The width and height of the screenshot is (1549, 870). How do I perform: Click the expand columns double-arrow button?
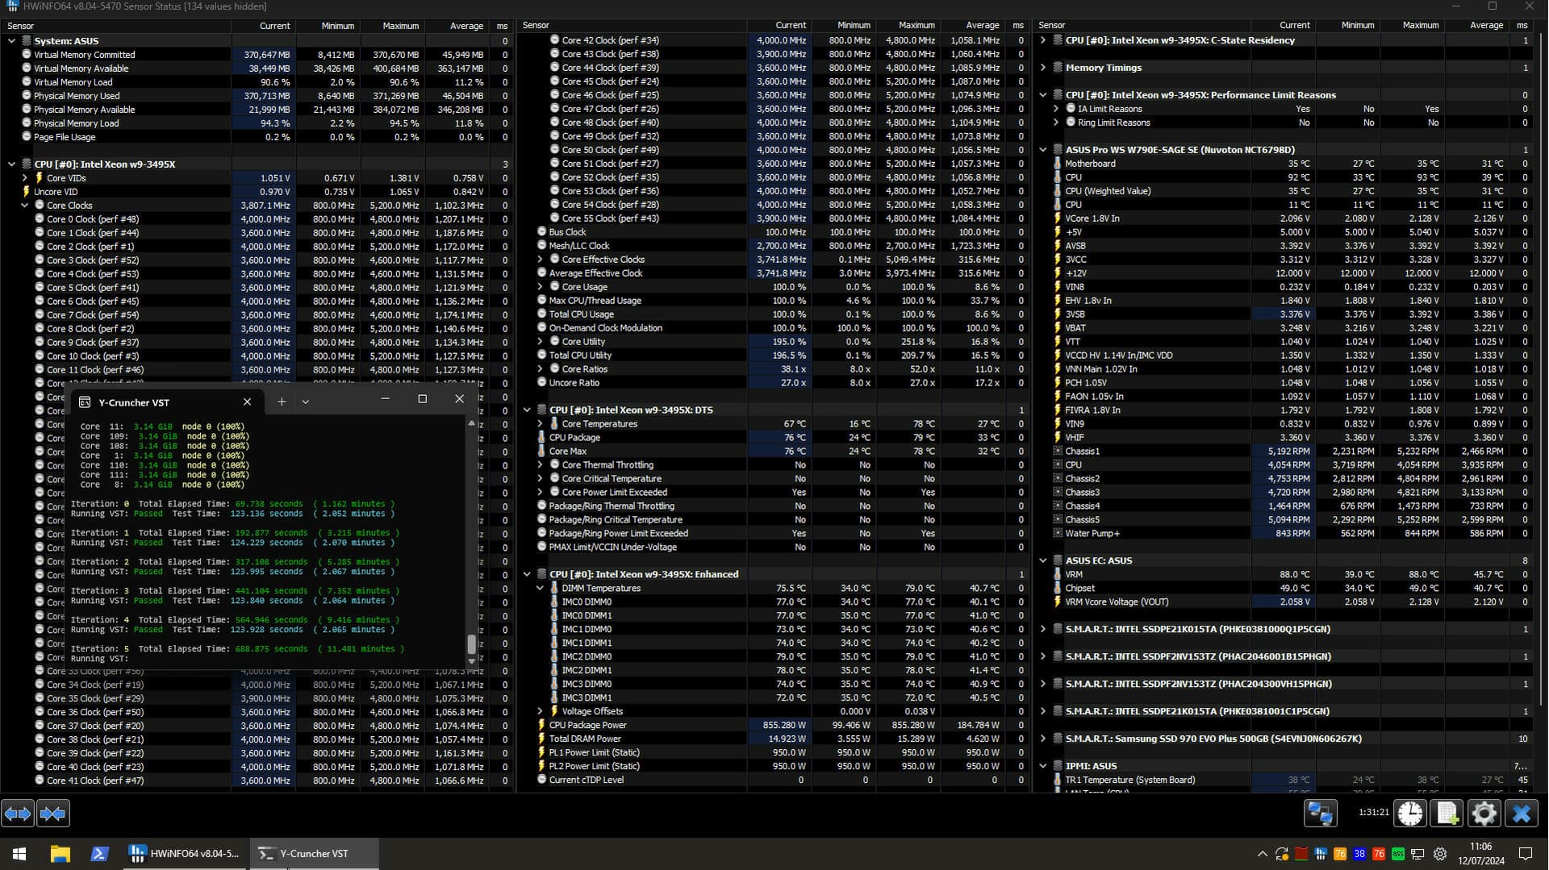tap(18, 814)
